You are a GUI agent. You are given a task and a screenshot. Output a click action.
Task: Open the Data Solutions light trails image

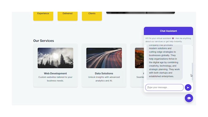104,58
